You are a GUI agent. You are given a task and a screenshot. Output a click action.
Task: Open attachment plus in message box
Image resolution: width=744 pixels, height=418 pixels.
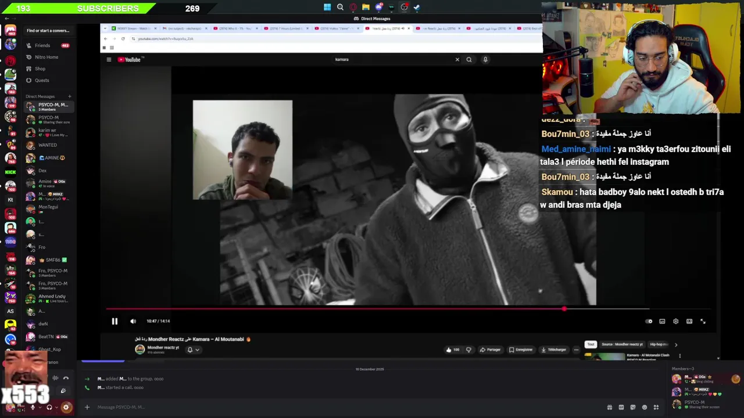(87, 407)
